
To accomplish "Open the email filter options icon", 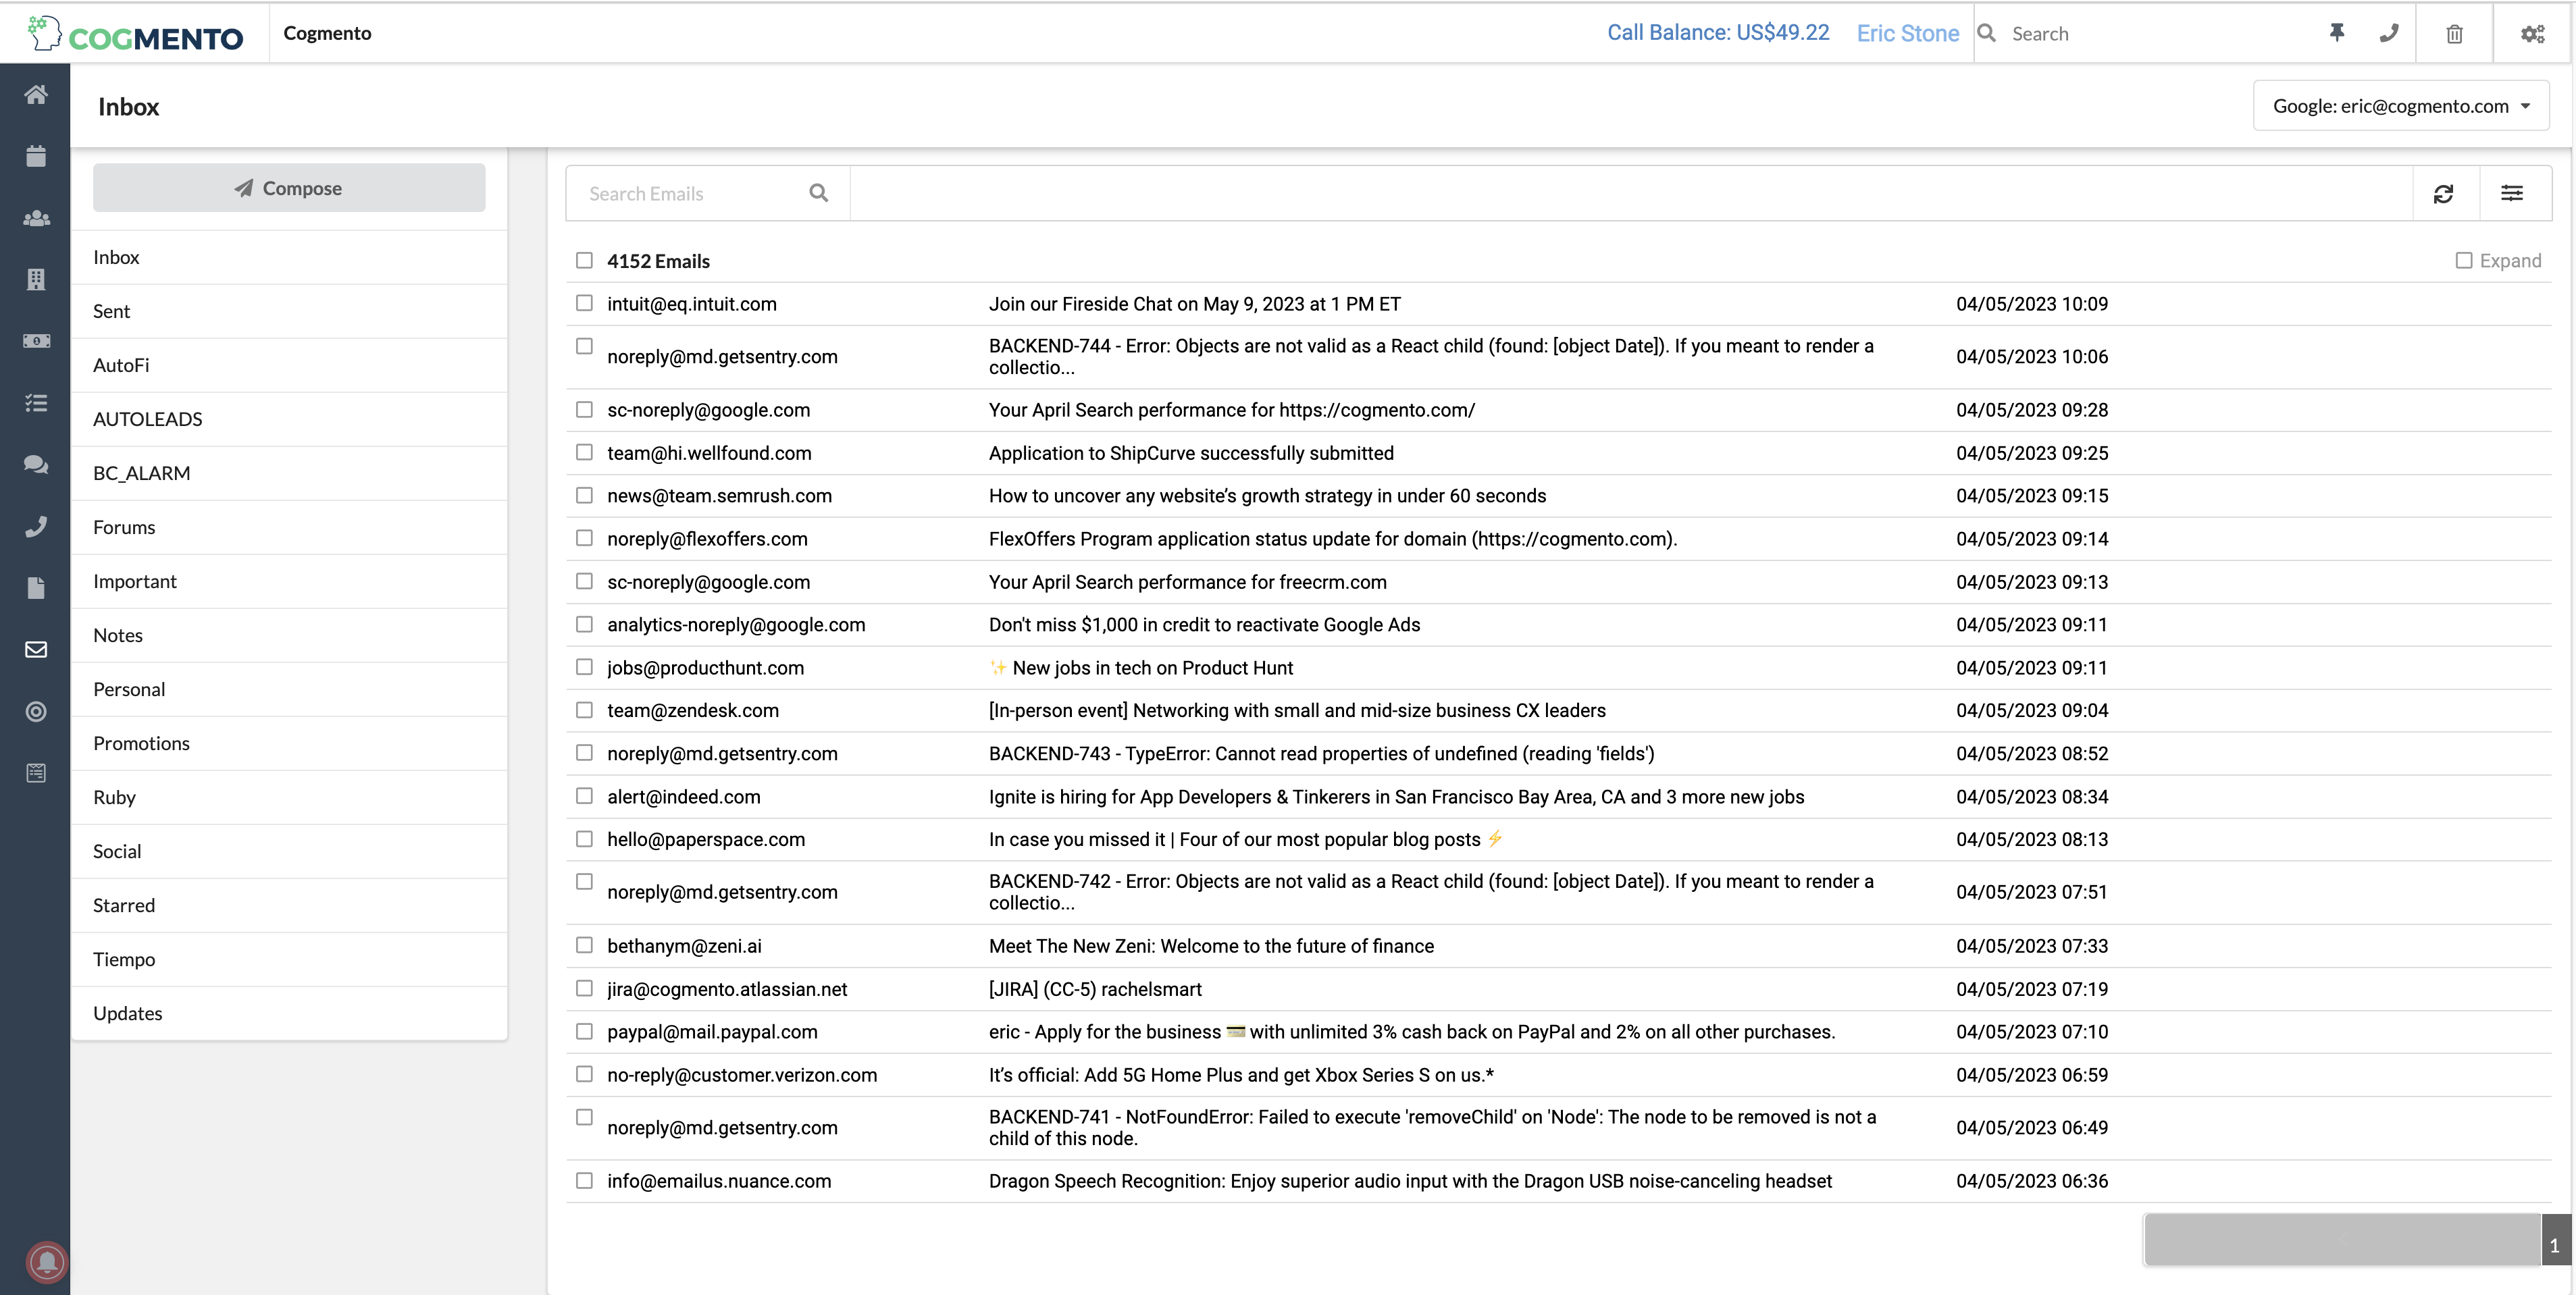I will pos(2512,194).
